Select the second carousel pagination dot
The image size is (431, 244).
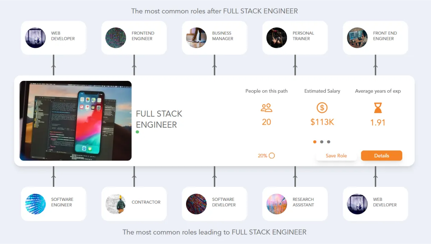click(x=321, y=142)
